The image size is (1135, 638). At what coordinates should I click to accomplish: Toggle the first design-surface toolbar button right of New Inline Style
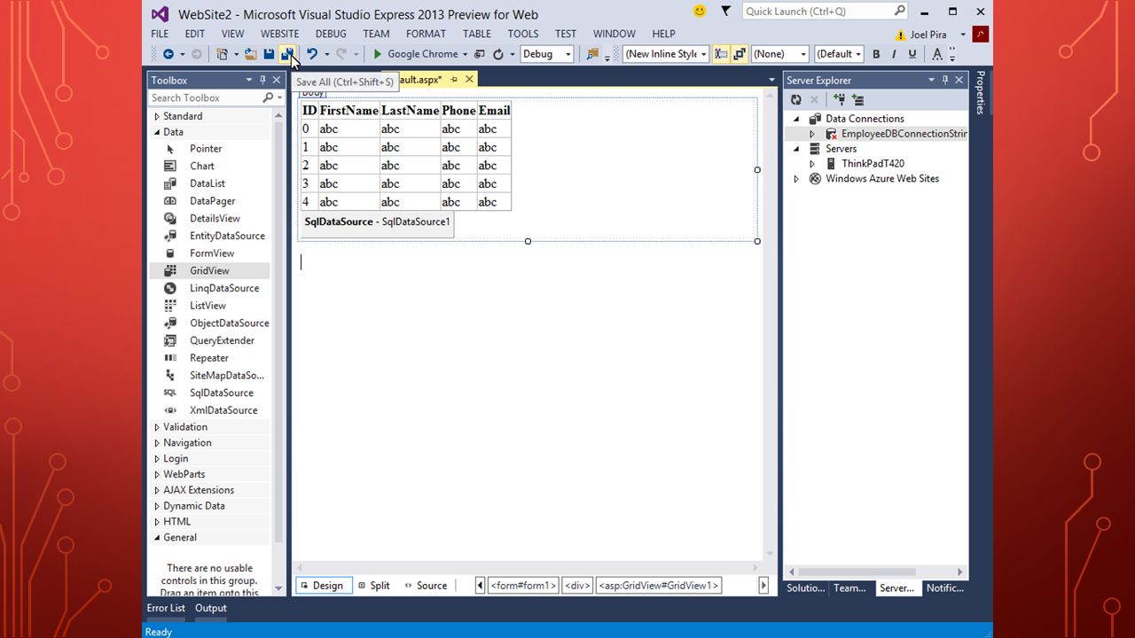coord(721,54)
